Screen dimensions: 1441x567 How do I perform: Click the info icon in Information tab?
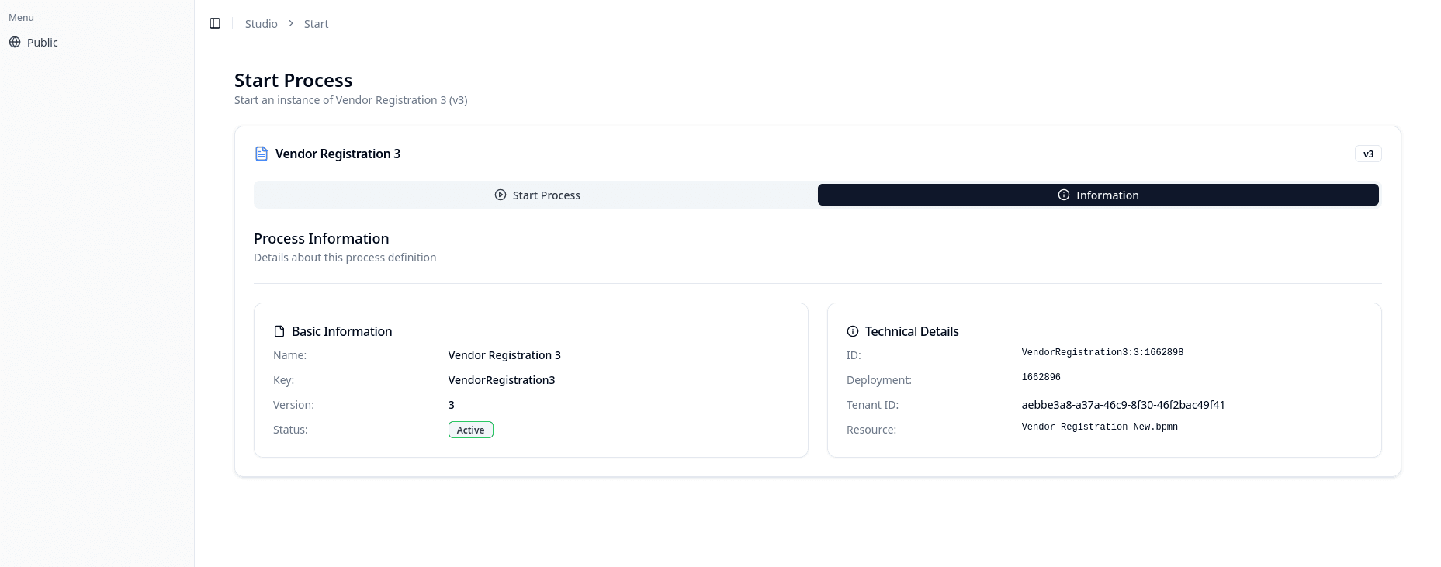point(1064,195)
